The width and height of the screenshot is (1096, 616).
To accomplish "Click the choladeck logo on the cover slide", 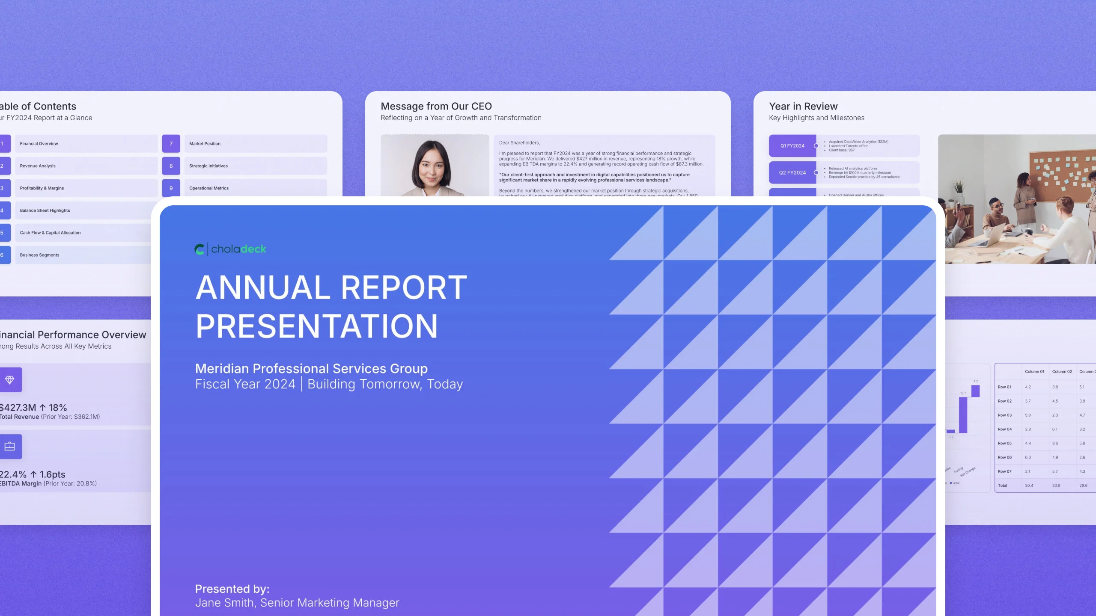I will tap(230, 249).
